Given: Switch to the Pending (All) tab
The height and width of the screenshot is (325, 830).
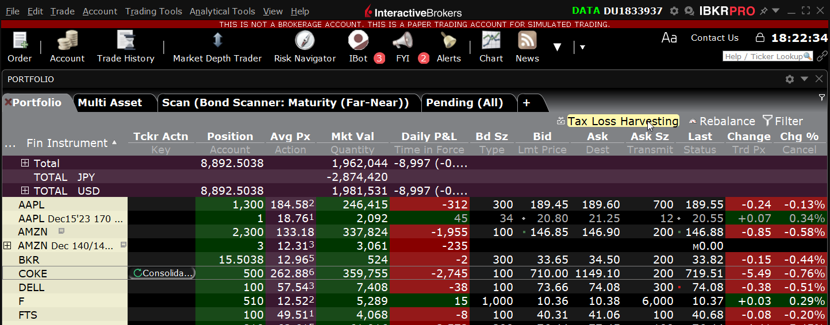Looking at the screenshot, I should (468, 103).
